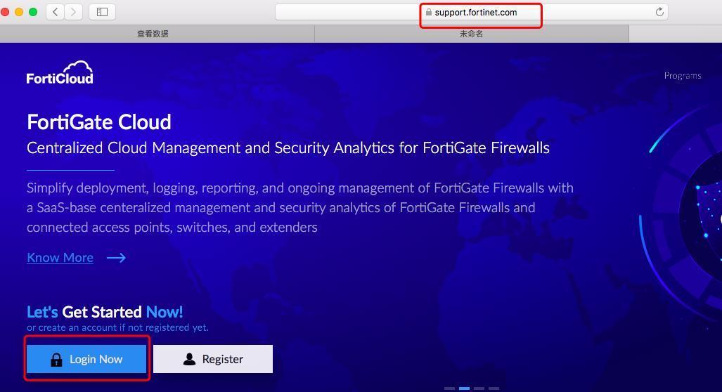Click the 'or create an account' text
722x392 pixels.
tap(117, 327)
